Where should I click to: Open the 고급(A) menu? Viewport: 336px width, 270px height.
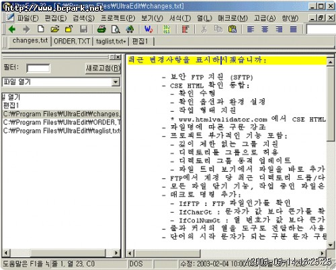click(265, 18)
